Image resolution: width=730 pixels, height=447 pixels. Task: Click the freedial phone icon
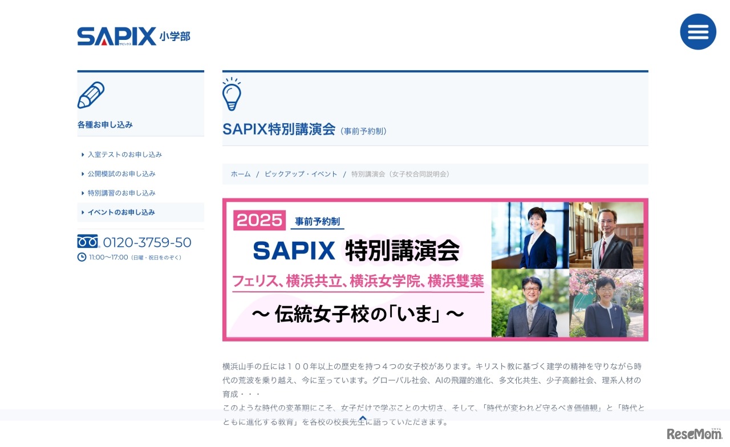pyautogui.click(x=86, y=242)
